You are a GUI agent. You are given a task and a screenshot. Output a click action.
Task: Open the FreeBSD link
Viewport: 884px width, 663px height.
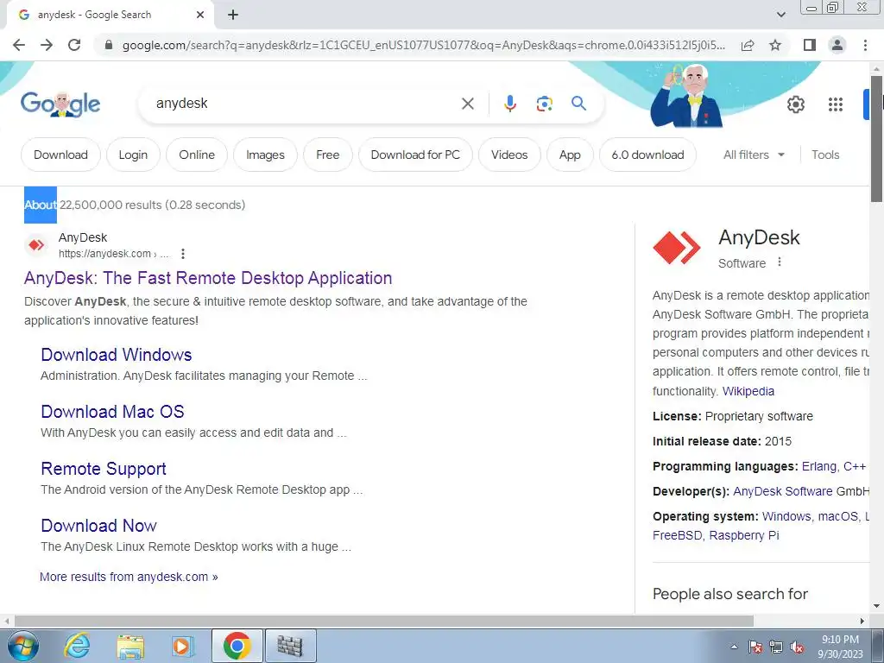(677, 535)
